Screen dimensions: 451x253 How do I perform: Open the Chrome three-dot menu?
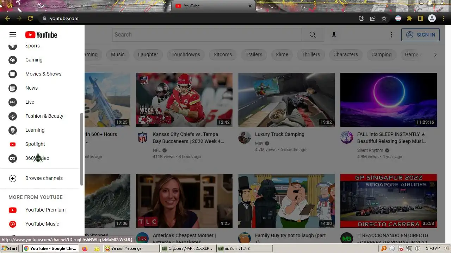coord(443,18)
